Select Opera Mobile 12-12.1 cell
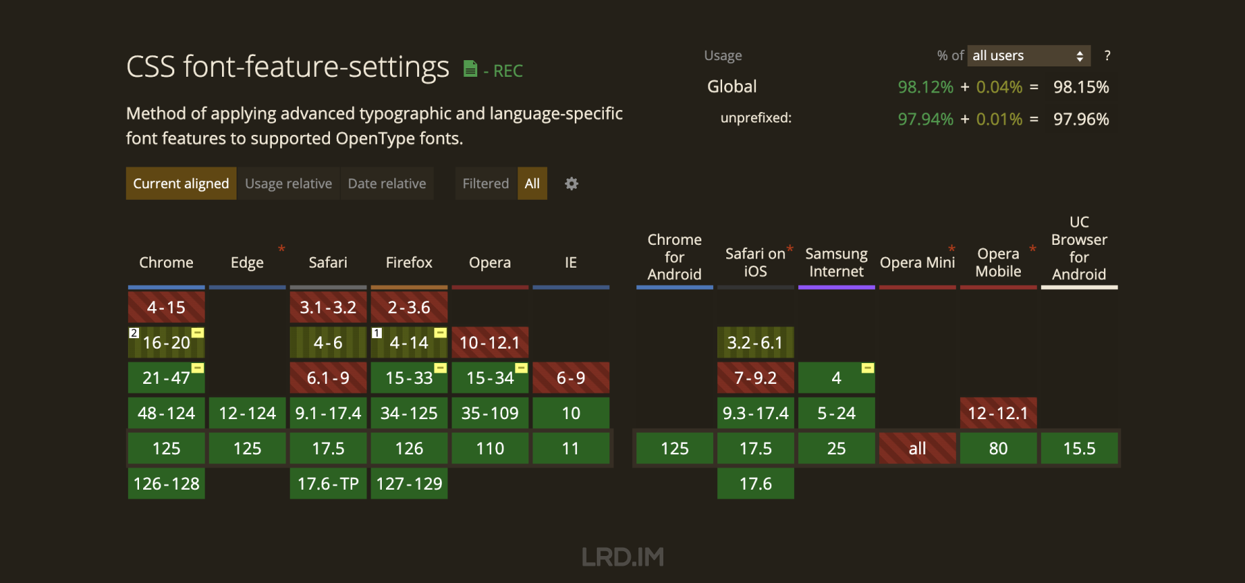1245x583 pixels. 998,413
